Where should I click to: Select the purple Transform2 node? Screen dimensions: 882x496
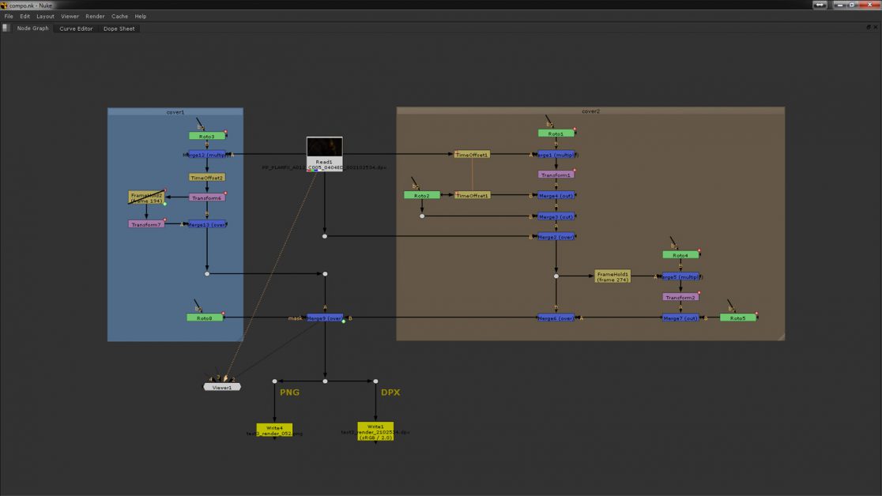pos(680,297)
